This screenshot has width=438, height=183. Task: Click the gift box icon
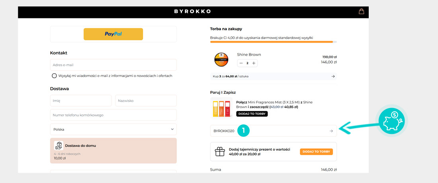(x=220, y=152)
